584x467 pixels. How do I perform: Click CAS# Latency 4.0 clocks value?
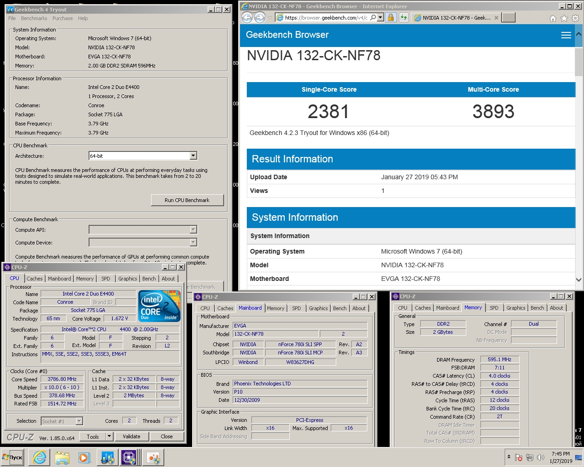(x=500, y=376)
